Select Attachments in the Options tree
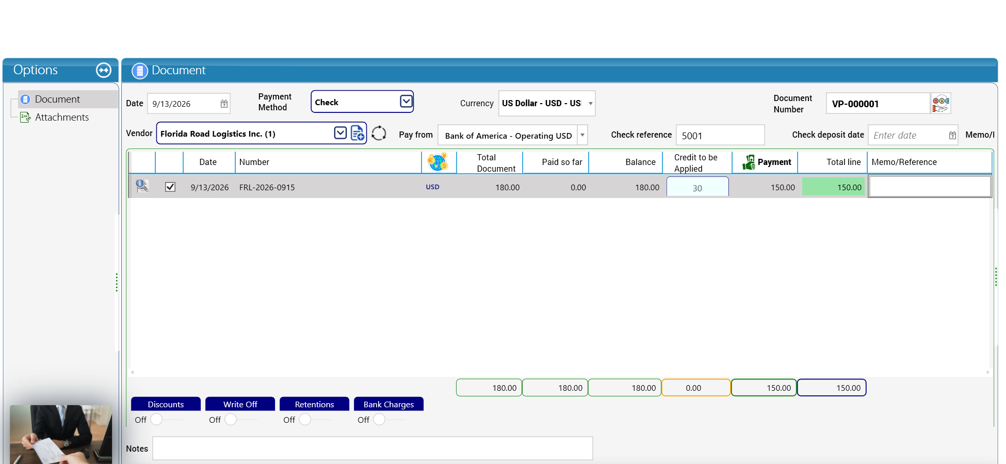 pos(62,118)
